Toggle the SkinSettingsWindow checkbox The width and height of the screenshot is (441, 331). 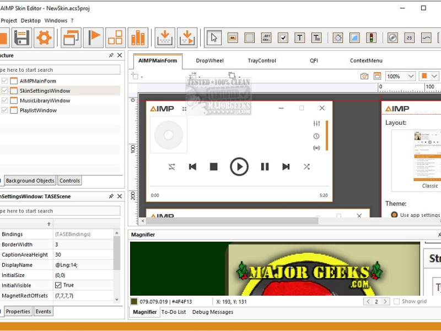(x=4, y=90)
